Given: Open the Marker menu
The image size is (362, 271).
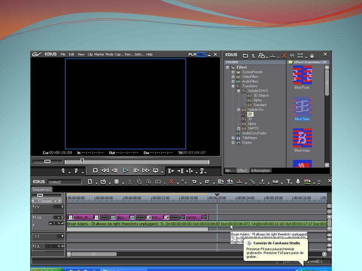Looking at the screenshot, I should pos(99,54).
